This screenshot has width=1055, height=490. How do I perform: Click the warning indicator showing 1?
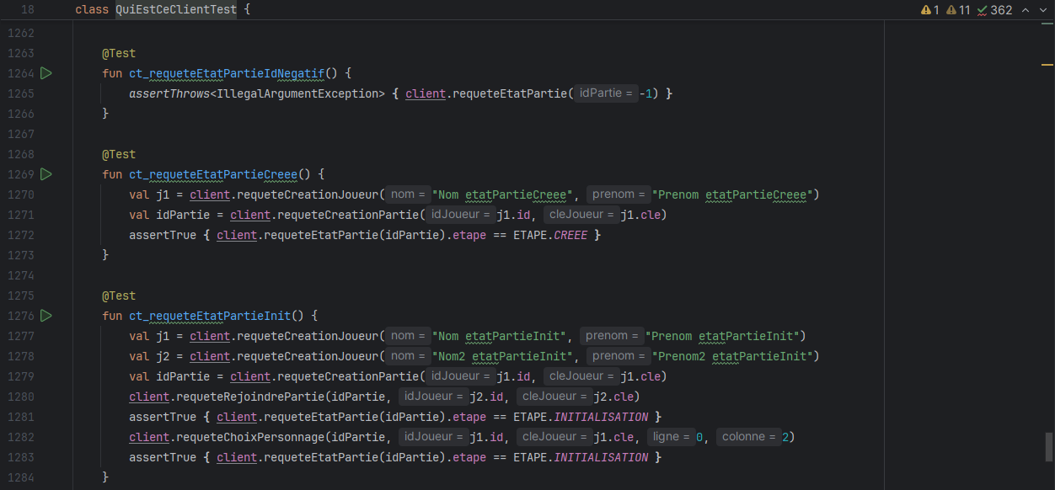pos(930,10)
